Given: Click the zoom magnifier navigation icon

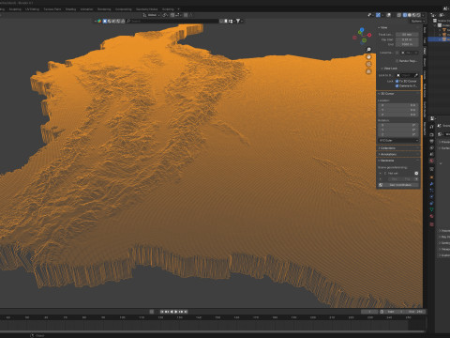Looking at the screenshot, I should click(368, 50).
